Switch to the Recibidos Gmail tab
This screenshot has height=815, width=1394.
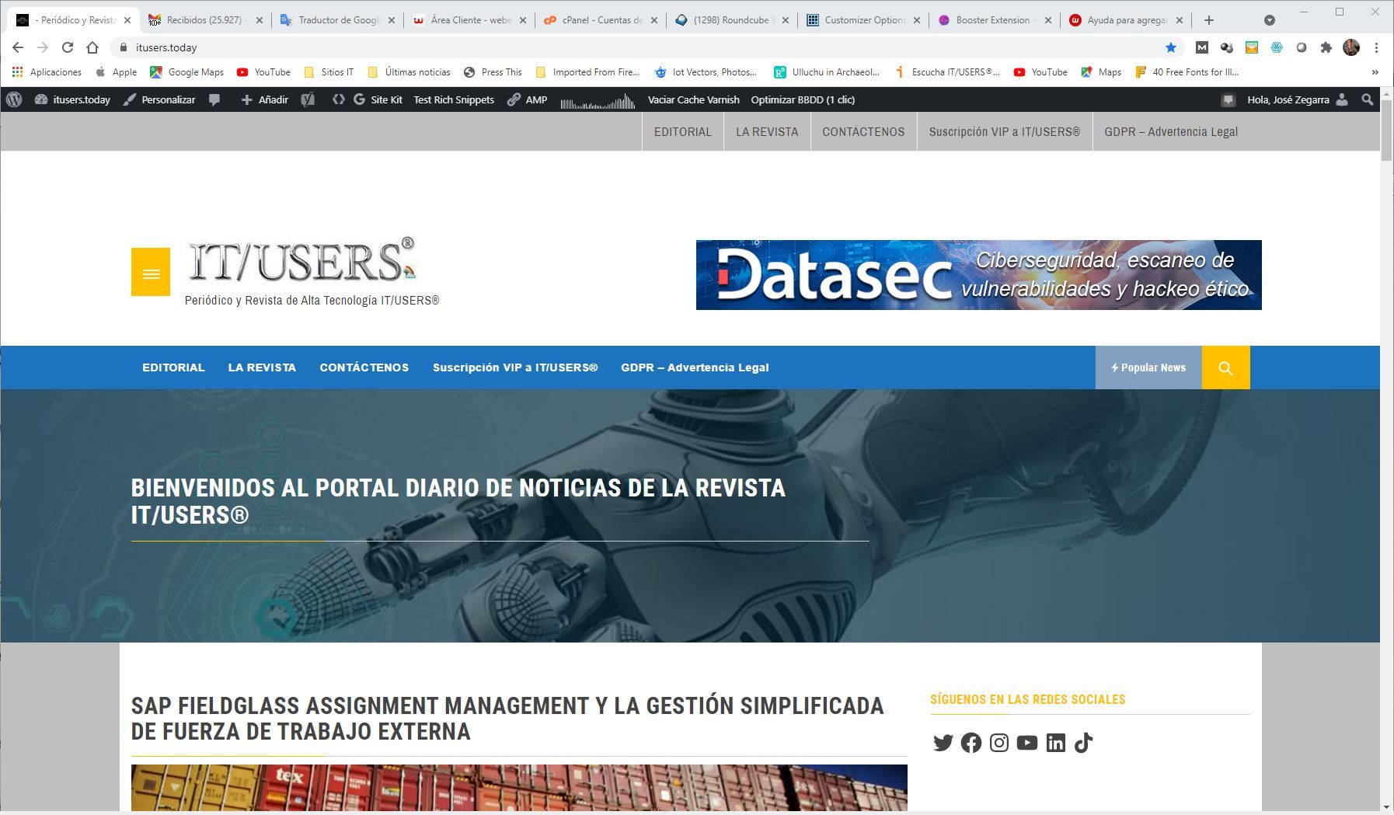click(x=205, y=20)
